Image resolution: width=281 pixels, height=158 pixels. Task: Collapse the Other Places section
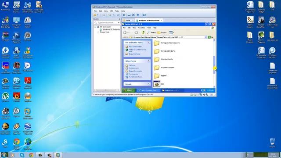148,61
